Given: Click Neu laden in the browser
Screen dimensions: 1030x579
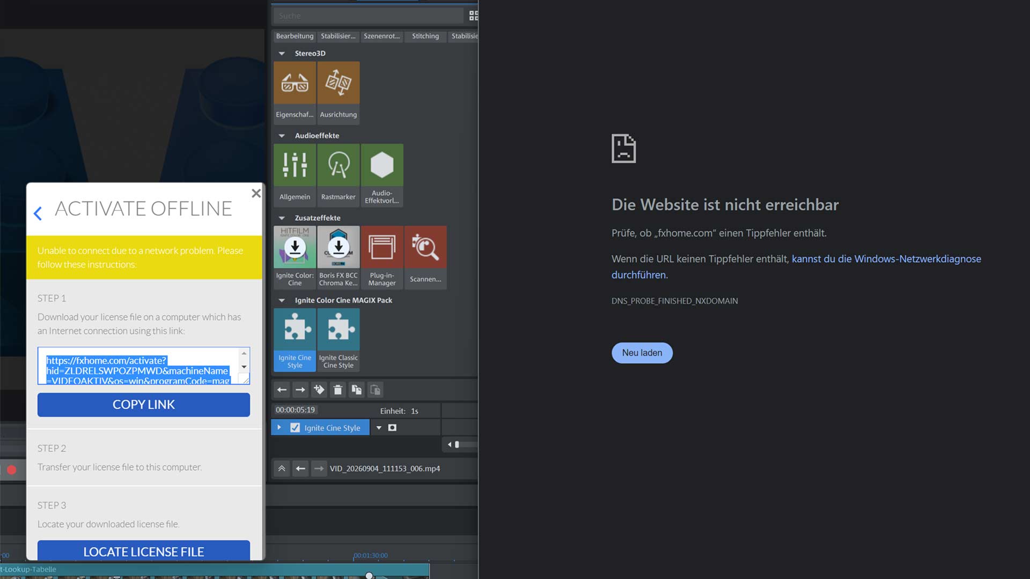Looking at the screenshot, I should pos(642,353).
